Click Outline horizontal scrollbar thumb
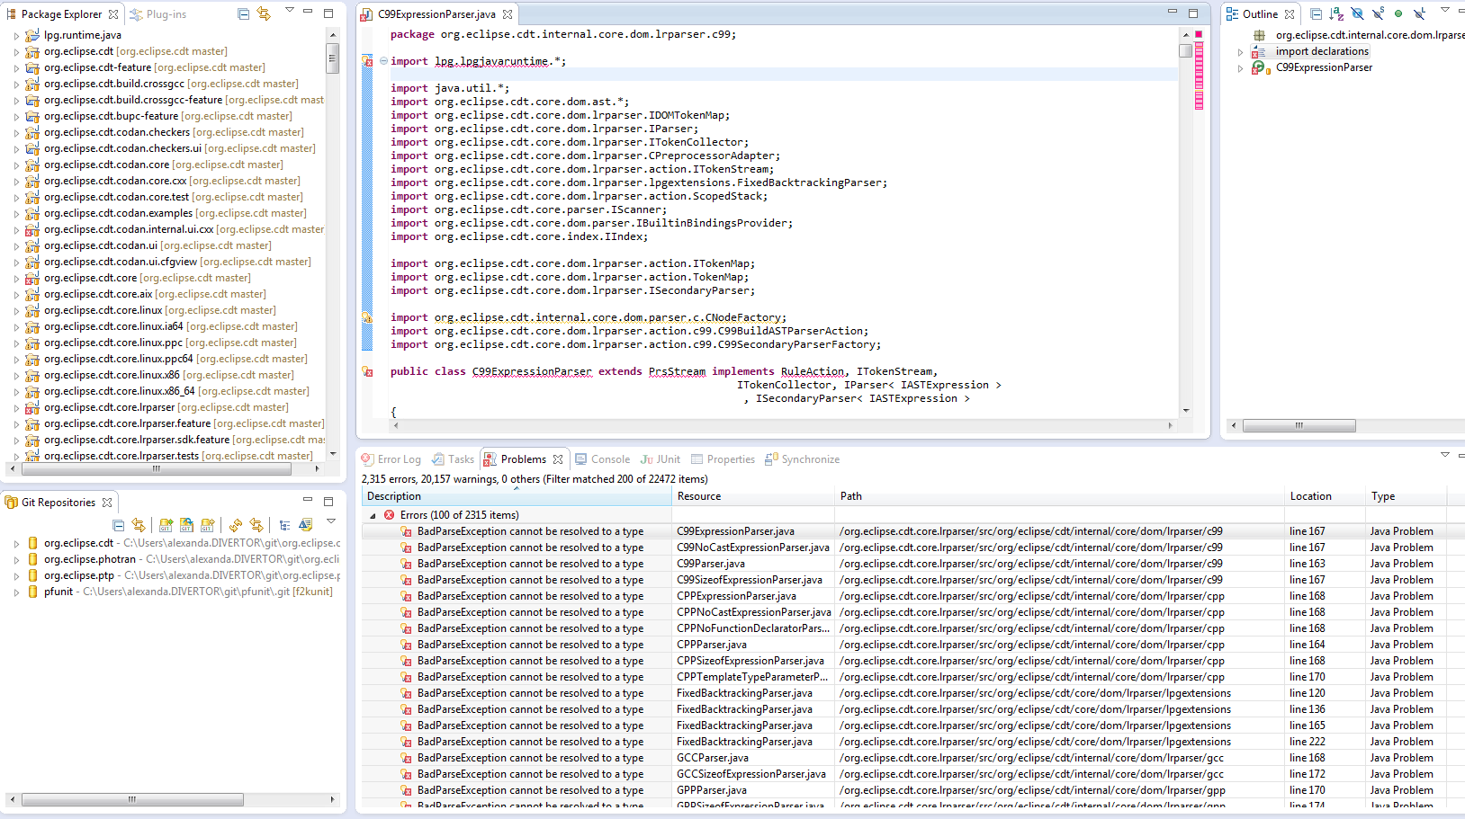The height and width of the screenshot is (819, 1465). (x=1299, y=426)
